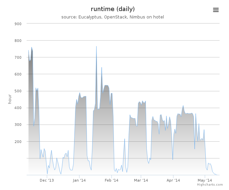
Task: Click the y-axis label 200
Action: click(18, 142)
